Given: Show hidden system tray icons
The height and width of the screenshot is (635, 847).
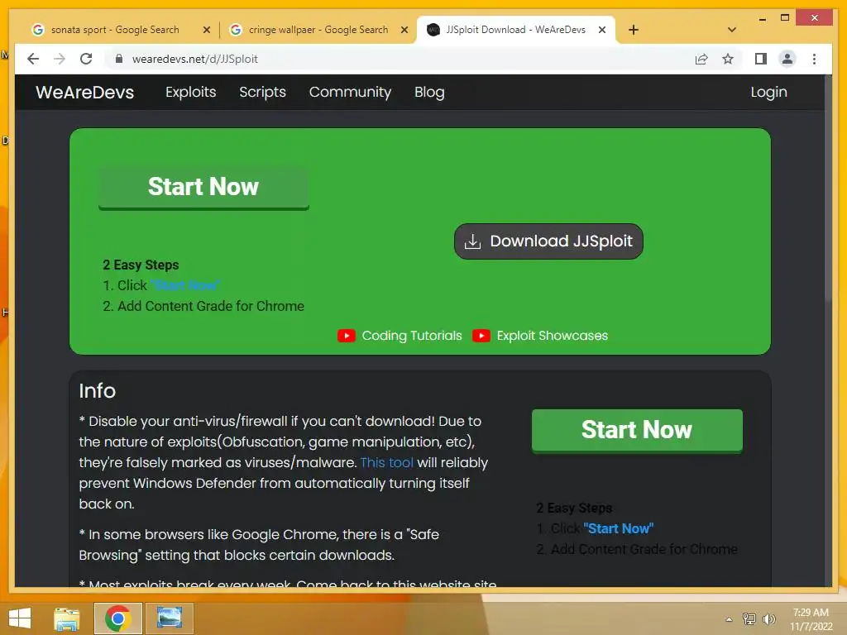Looking at the screenshot, I should tap(729, 619).
